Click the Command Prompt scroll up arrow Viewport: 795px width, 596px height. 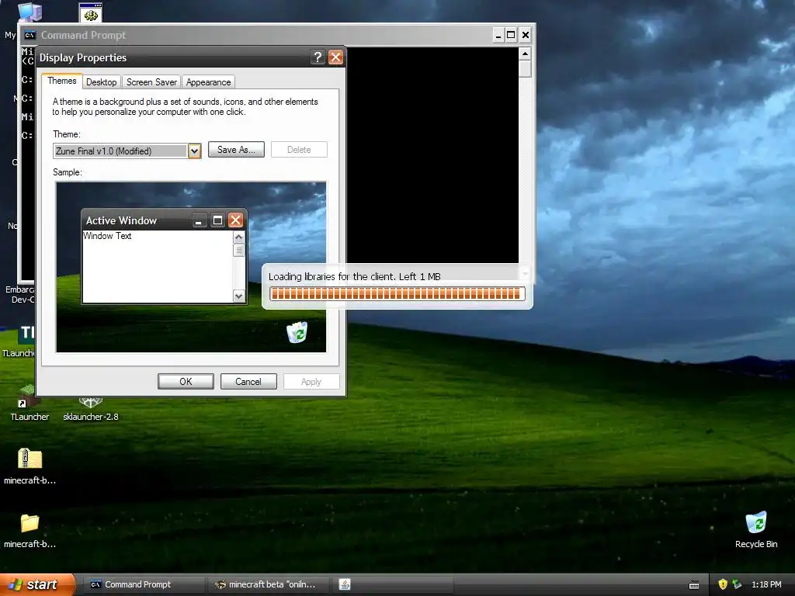point(526,54)
